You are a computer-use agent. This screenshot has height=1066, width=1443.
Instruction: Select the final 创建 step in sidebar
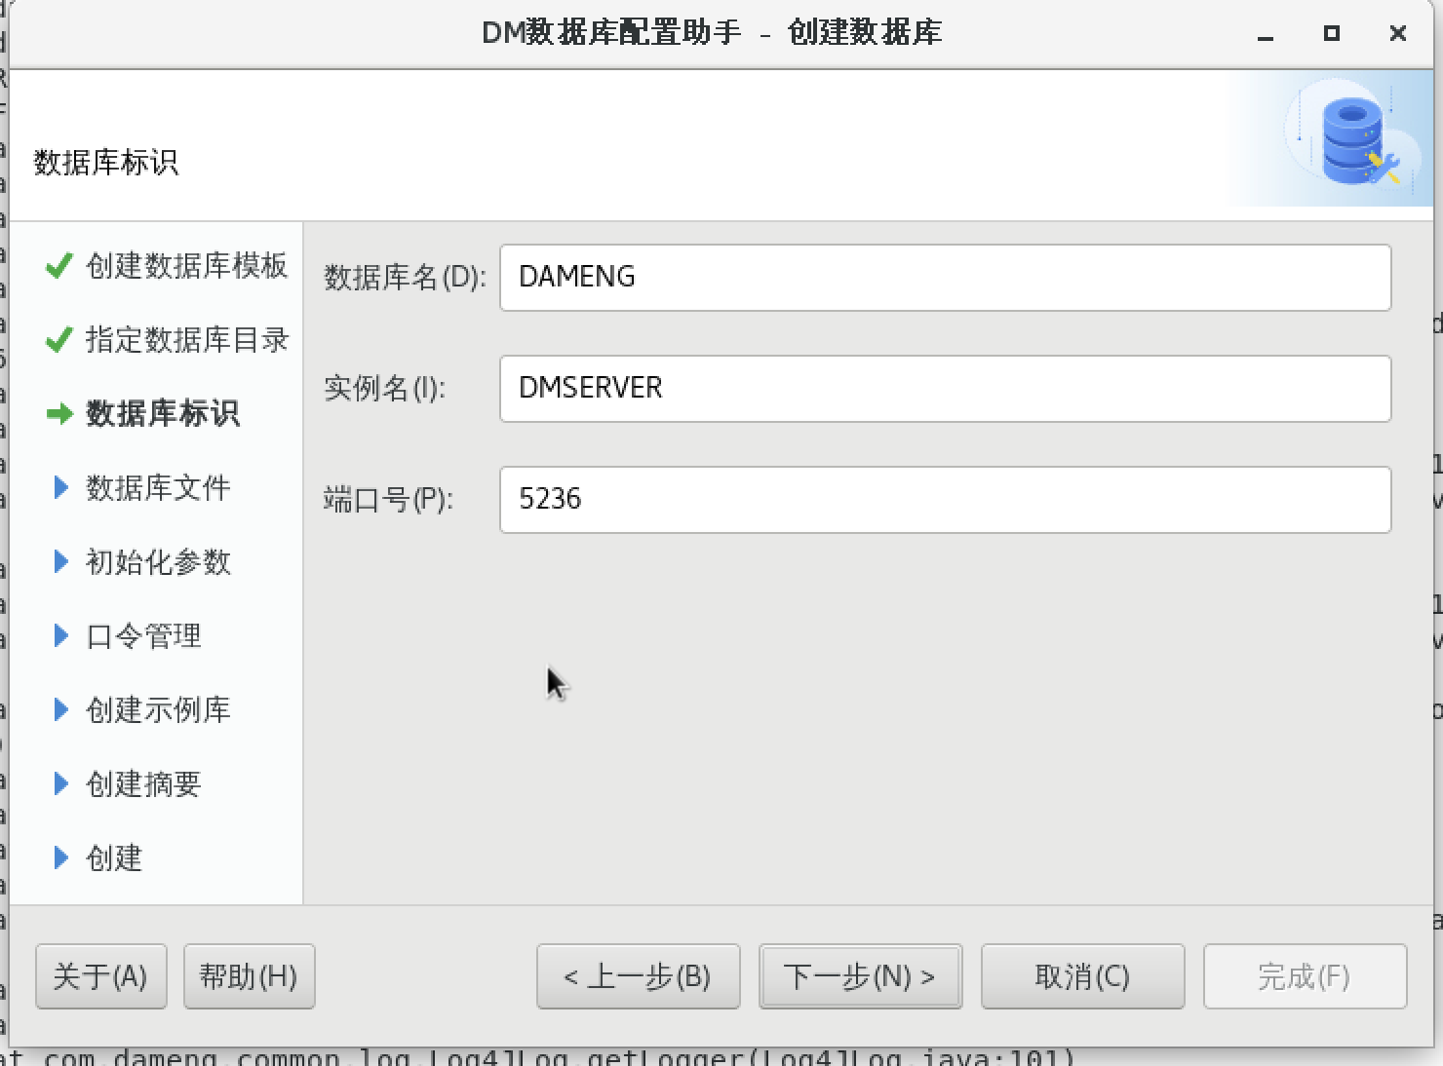point(114,857)
